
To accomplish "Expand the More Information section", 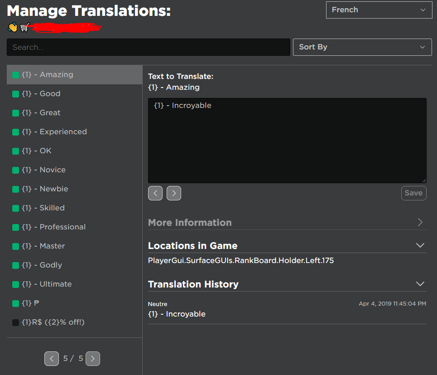I will point(420,223).
